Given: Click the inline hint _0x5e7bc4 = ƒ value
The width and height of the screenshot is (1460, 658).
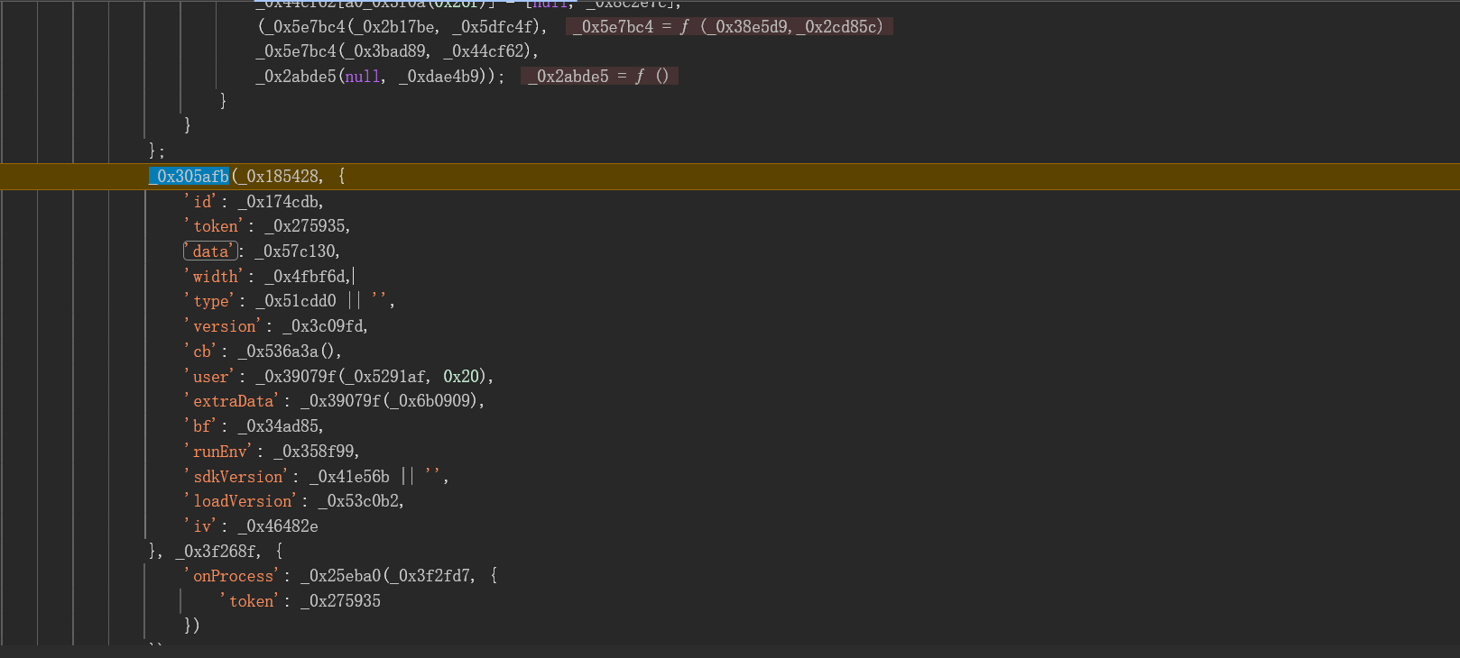Looking at the screenshot, I should point(729,27).
